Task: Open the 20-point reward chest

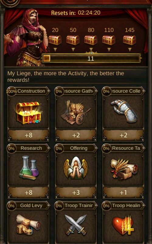Action: [x=55, y=40]
